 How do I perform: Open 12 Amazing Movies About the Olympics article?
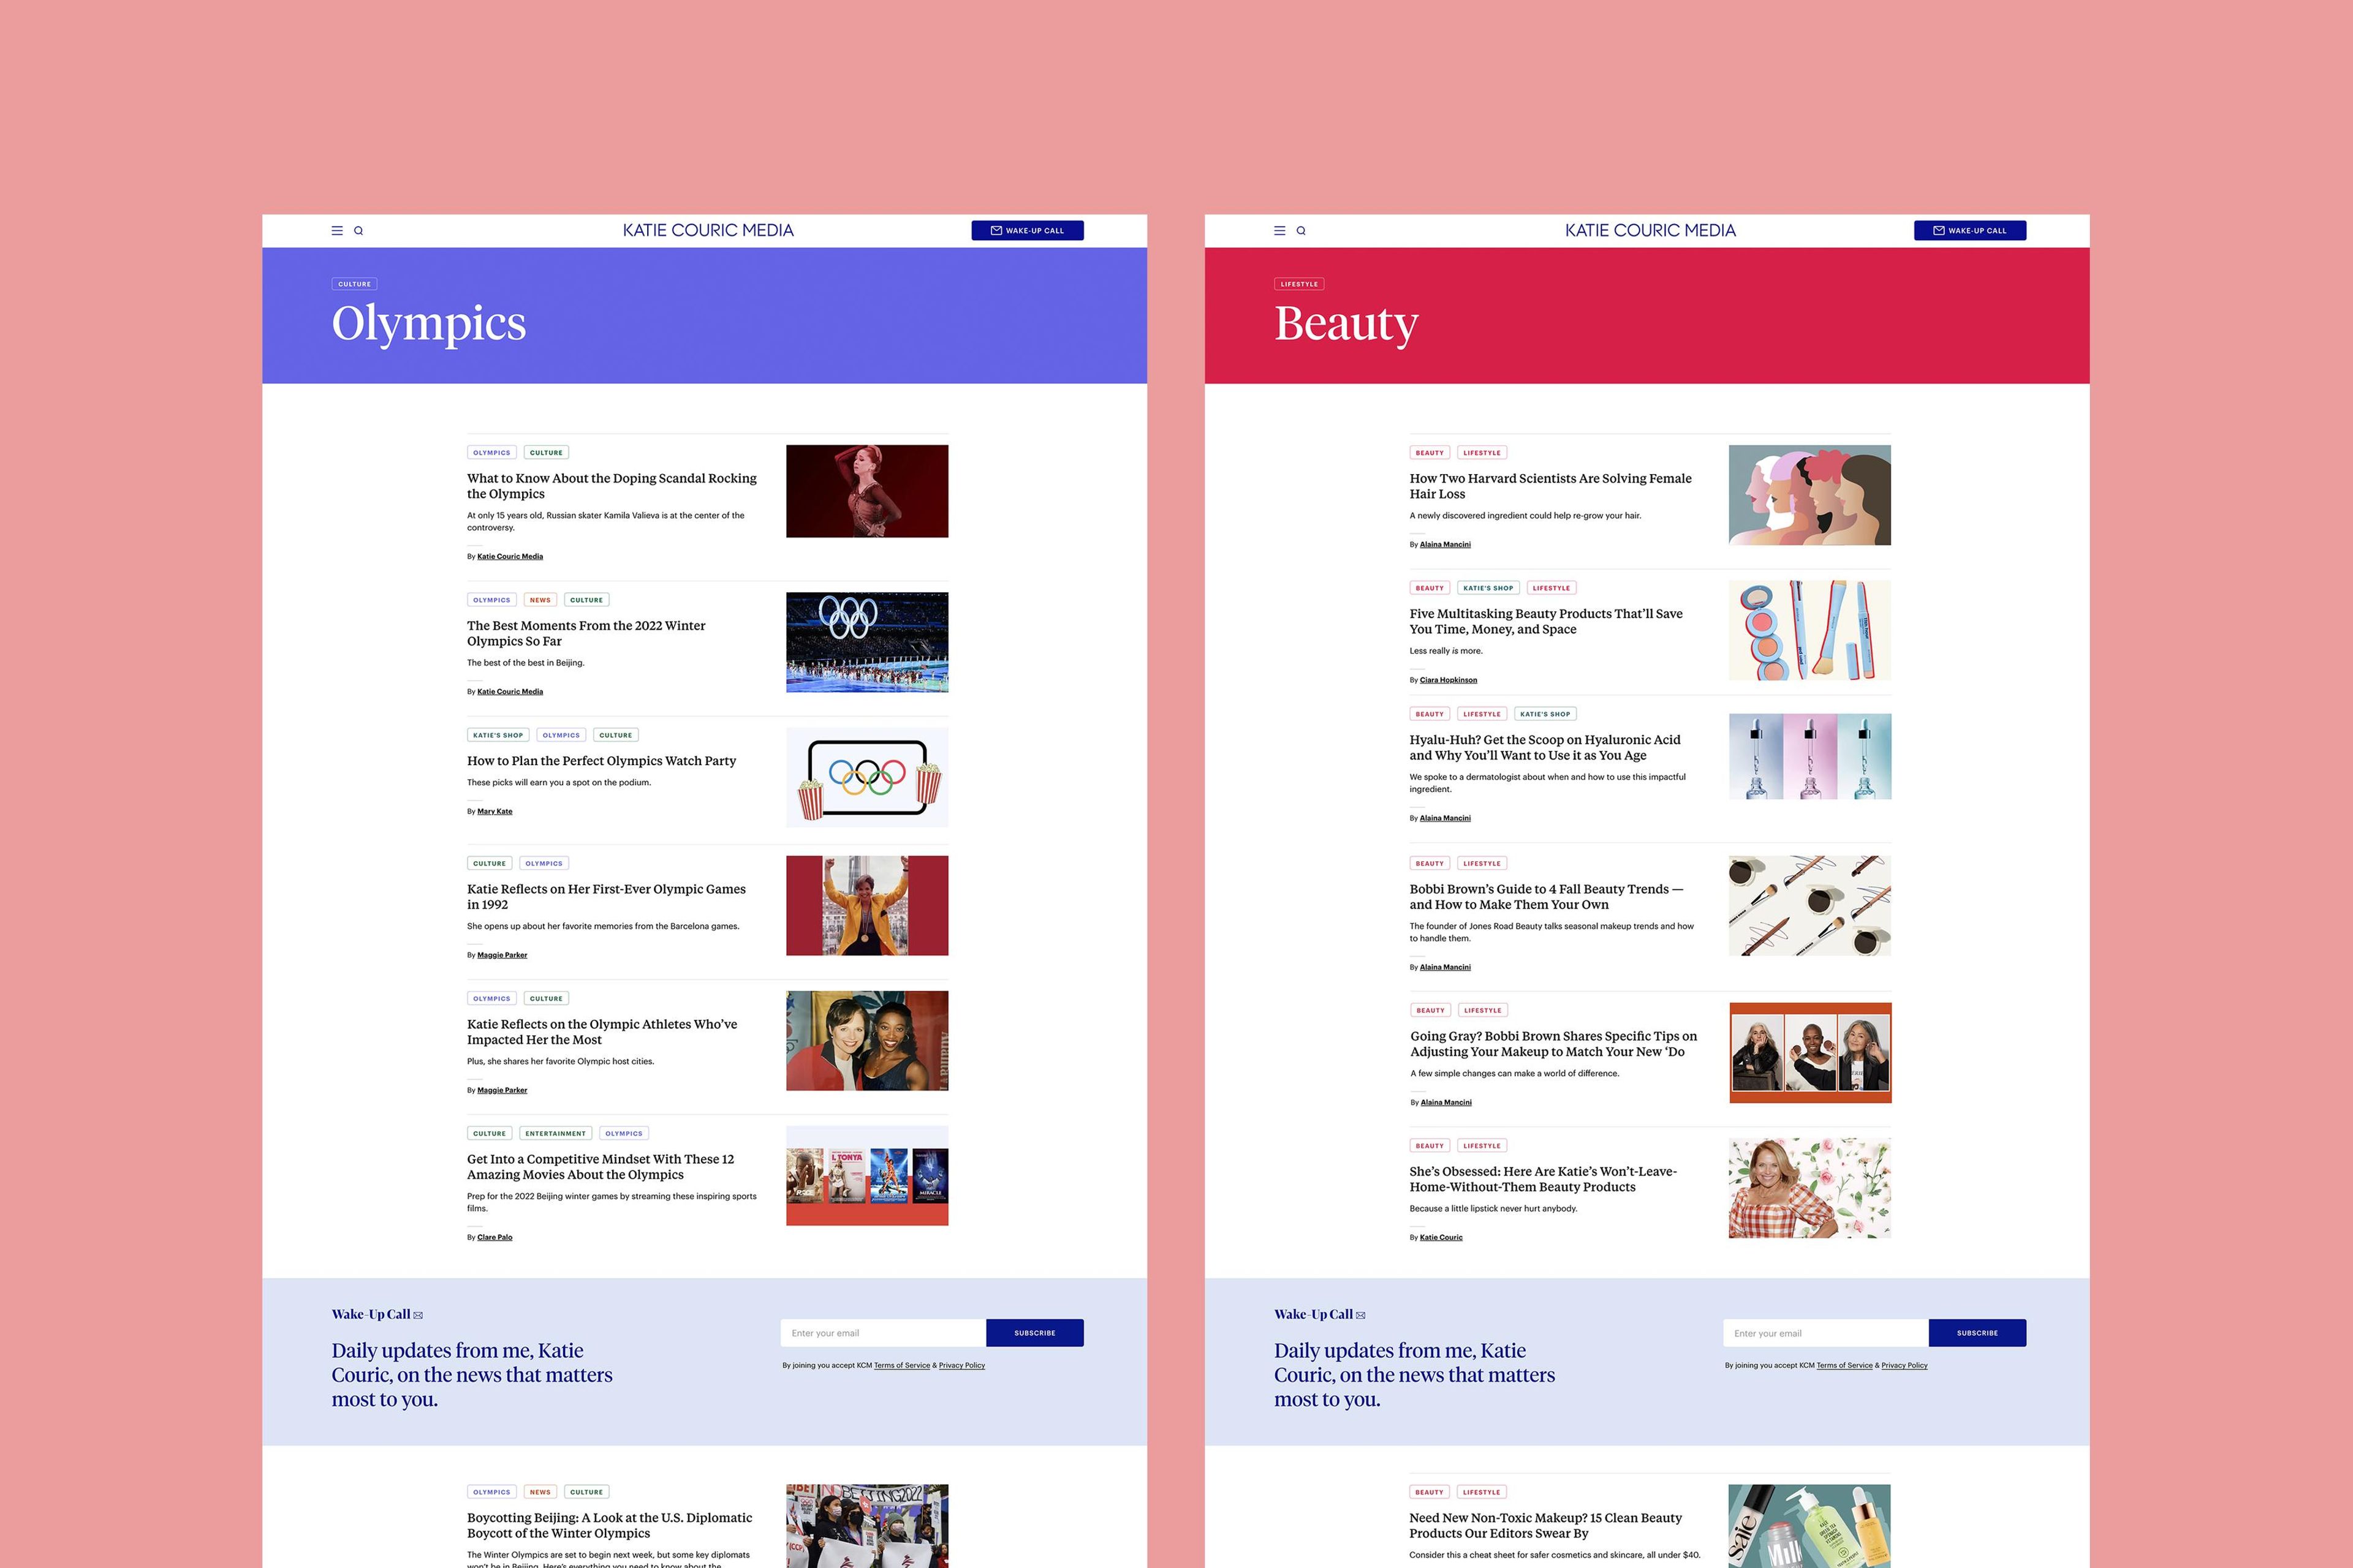(601, 1166)
